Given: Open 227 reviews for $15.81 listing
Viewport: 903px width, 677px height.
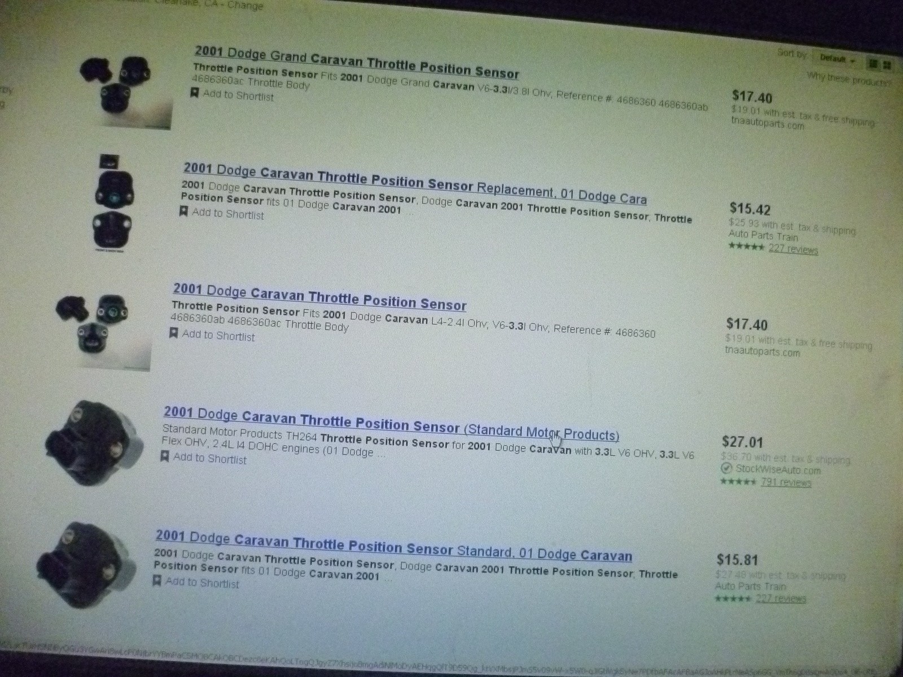Looking at the screenshot, I should pyautogui.click(x=781, y=598).
